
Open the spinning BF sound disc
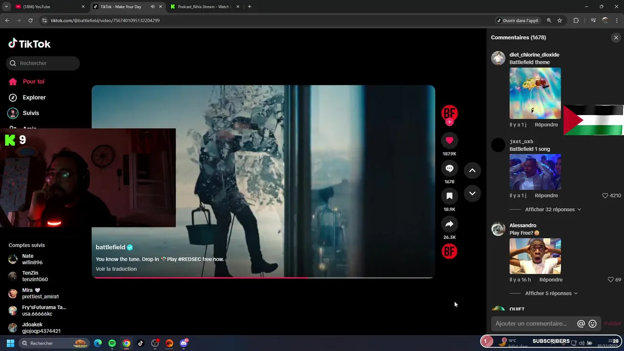pos(449,252)
